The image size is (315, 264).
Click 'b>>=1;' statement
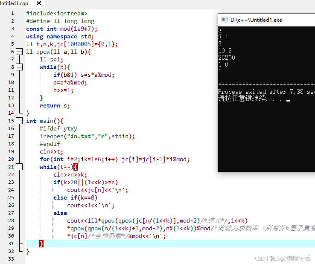tap(63, 90)
